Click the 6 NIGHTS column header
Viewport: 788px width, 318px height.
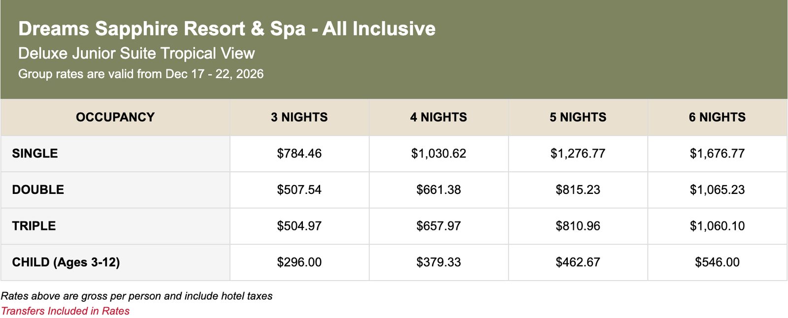point(718,117)
